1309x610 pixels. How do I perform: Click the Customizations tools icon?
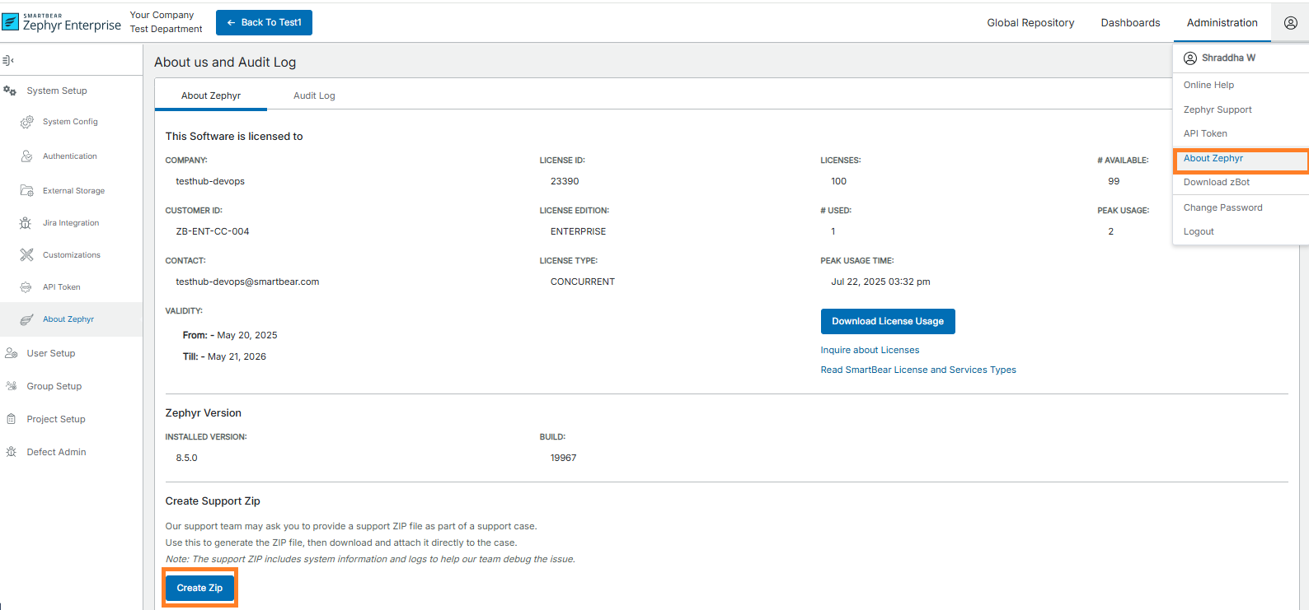[x=26, y=255]
